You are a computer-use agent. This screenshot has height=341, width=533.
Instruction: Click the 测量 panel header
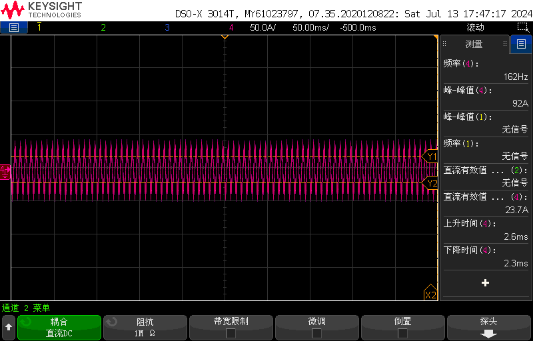(474, 44)
